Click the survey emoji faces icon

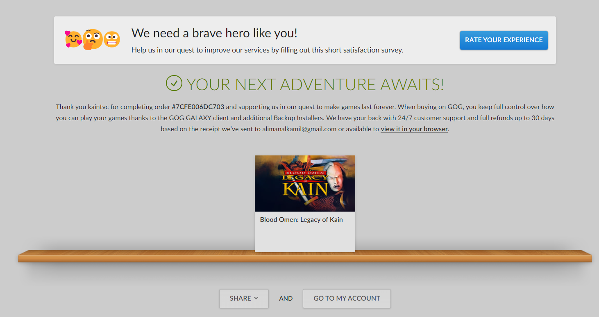[92, 39]
